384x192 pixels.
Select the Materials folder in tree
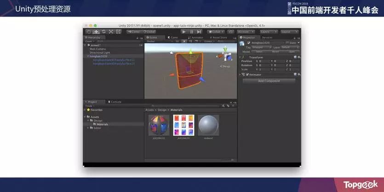[103, 124]
